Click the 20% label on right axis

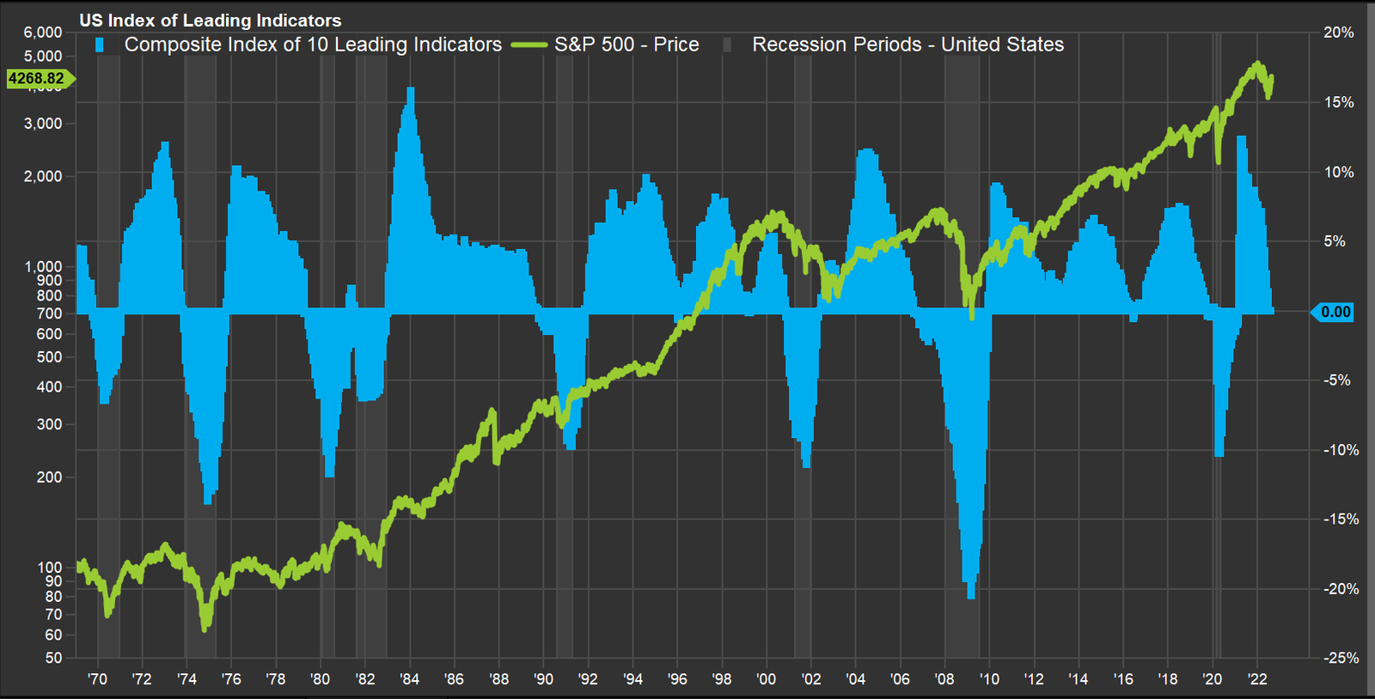(1338, 33)
